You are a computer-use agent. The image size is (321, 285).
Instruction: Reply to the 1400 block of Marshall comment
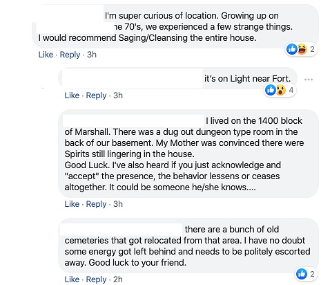point(96,204)
